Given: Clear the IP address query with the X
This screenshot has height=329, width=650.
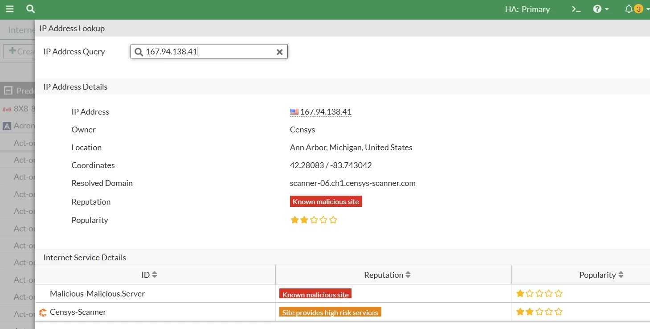Looking at the screenshot, I should [280, 52].
